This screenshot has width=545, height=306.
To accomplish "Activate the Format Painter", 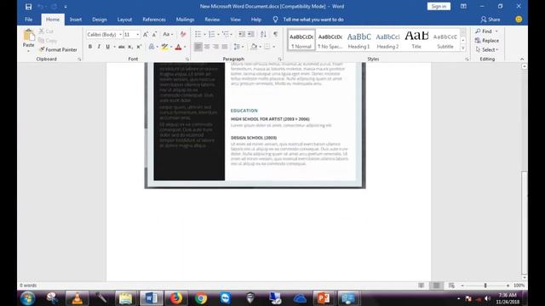I will point(58,49).
